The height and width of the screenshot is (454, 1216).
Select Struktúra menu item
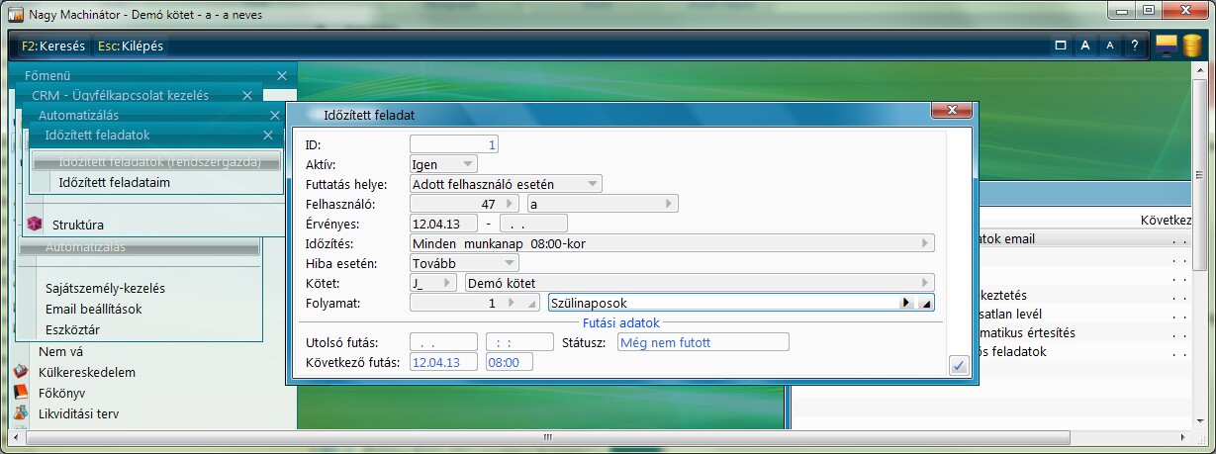click(x=78, y=225)
